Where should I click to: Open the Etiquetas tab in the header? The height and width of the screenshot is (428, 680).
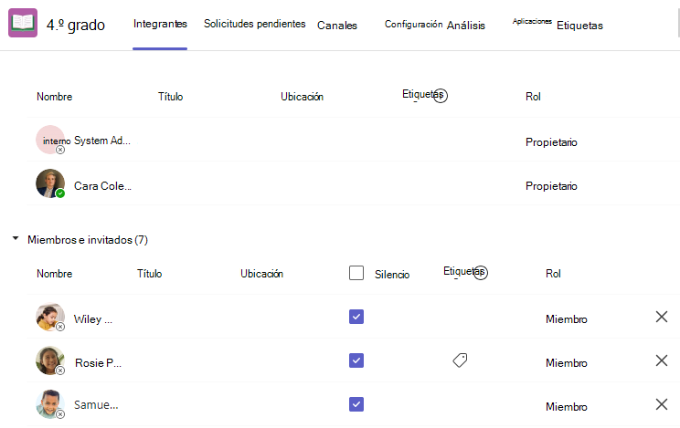pos(579,26)
